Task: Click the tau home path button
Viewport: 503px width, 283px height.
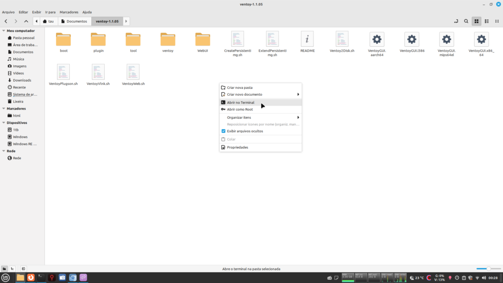Action: (48, 22)
